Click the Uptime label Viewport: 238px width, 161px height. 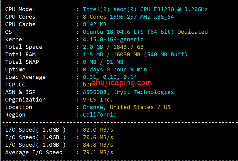click(15, 70)
